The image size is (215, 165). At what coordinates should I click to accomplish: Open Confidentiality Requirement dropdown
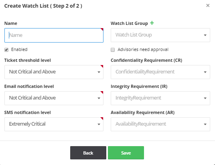tap(160, 72)
